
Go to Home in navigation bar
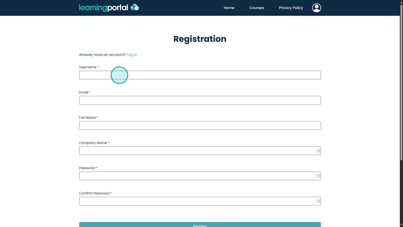(x=229, y=8)
